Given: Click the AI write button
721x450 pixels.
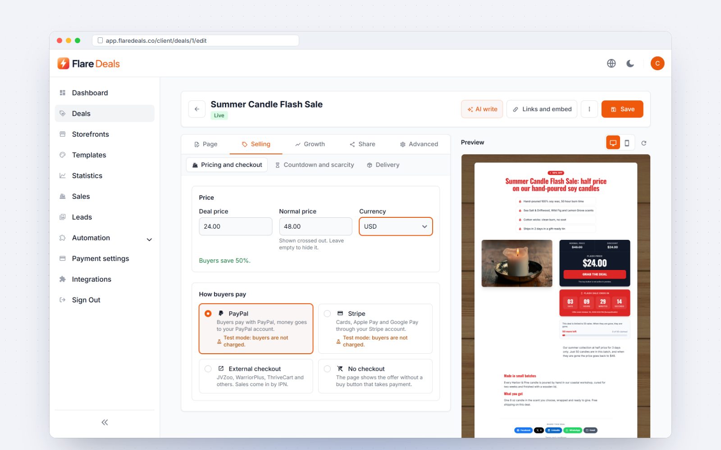Looking at the screenshot, I should [482, 109].
